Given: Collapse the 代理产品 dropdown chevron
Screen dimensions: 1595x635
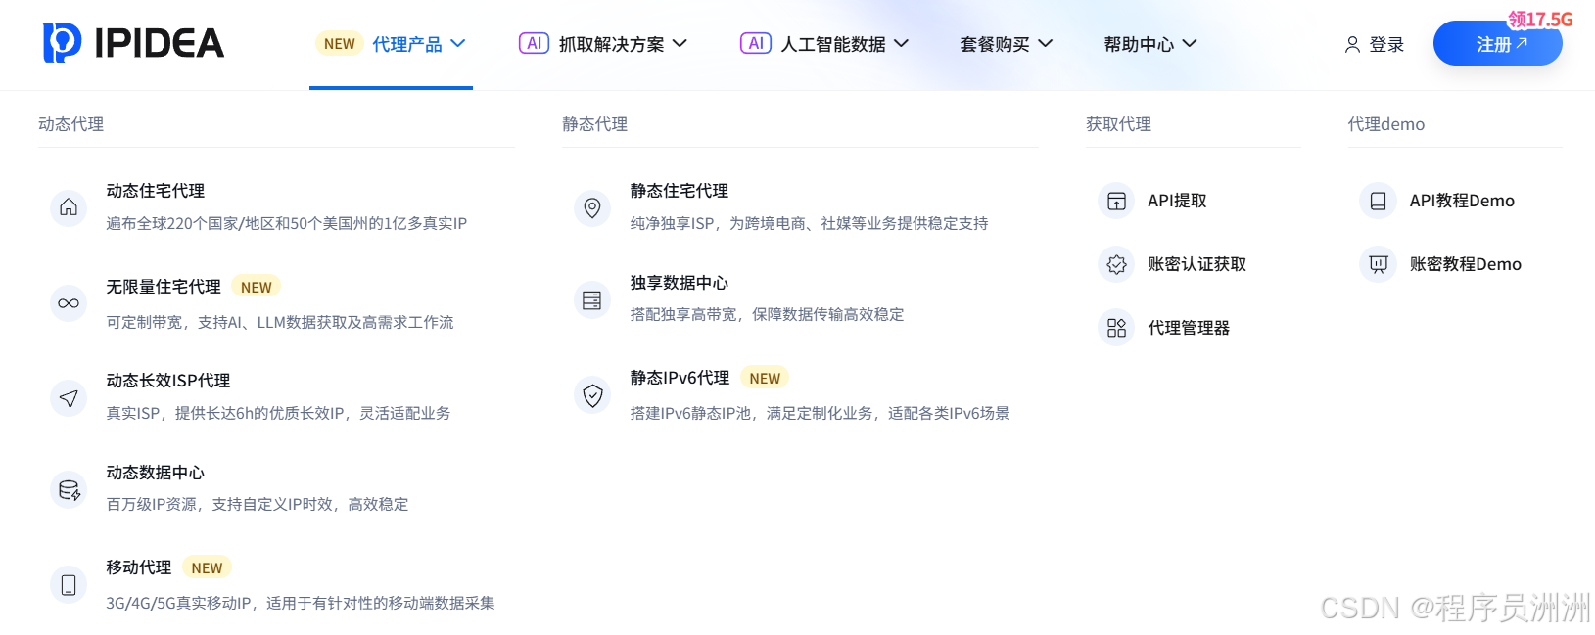Looking at the screenshot, I should [458, 44].
